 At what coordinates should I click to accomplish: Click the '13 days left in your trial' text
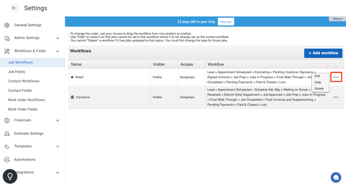coord(197,22)
